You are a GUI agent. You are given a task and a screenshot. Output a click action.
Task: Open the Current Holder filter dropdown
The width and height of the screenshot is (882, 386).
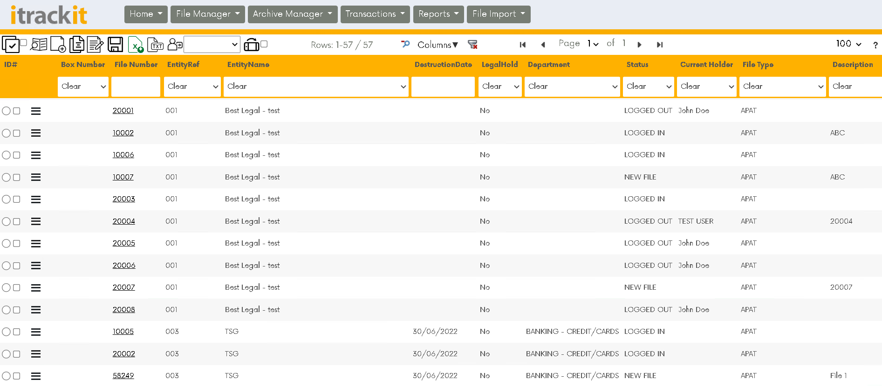[707, 87]
